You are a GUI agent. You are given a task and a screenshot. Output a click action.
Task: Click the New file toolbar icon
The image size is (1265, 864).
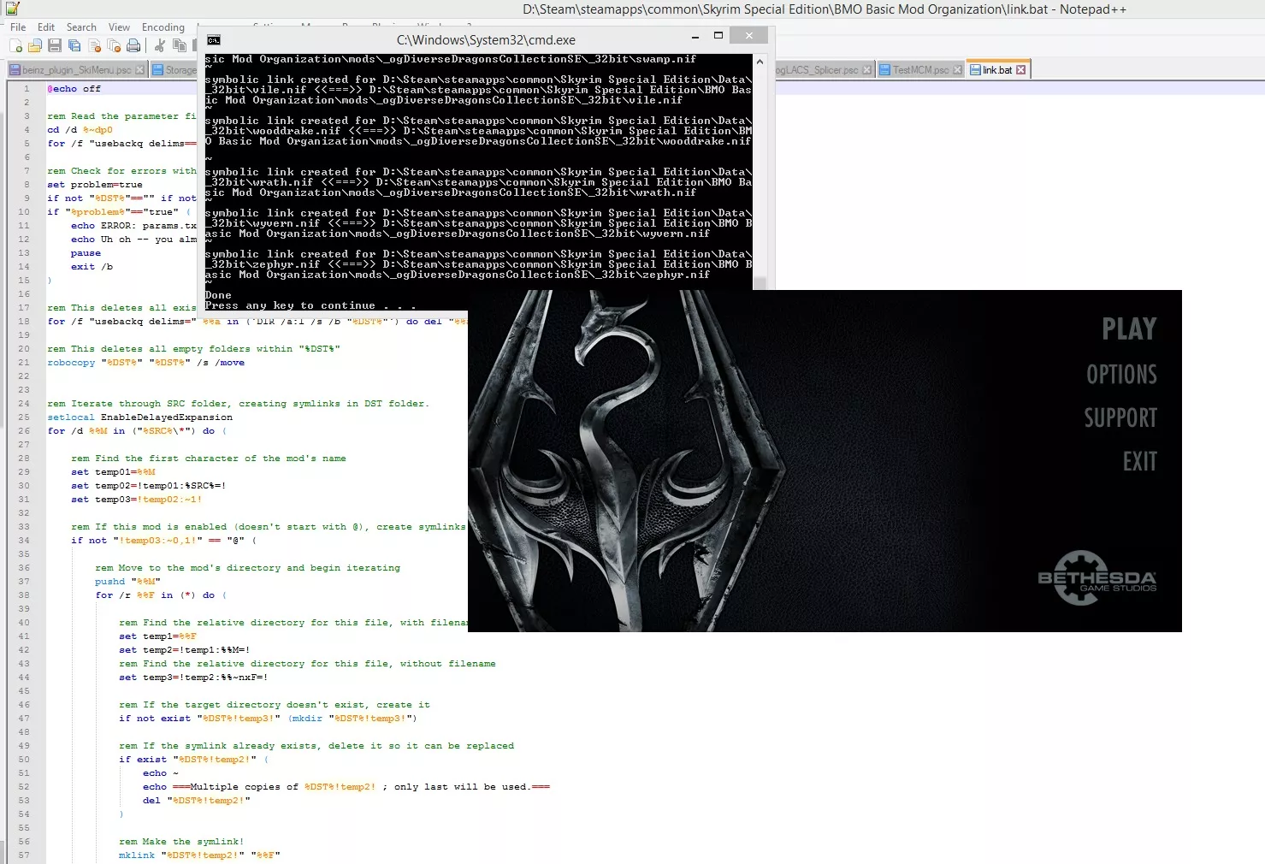15,46
